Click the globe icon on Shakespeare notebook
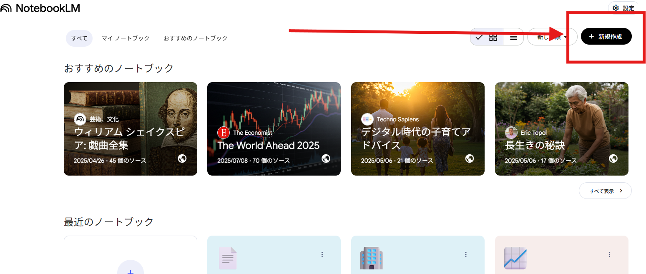The image size is (646, 274). 182,158
